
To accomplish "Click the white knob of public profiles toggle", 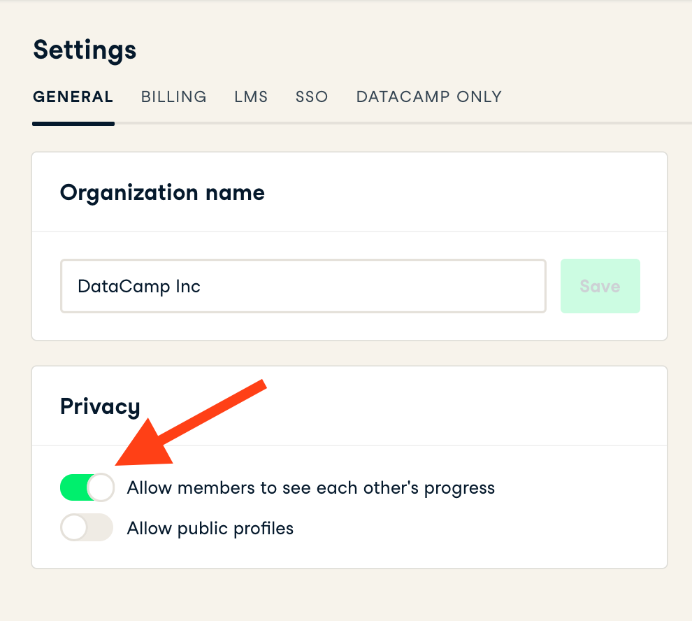I will 73,528.
